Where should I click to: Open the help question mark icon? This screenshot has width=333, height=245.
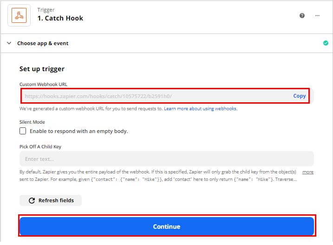click(302, 15)
